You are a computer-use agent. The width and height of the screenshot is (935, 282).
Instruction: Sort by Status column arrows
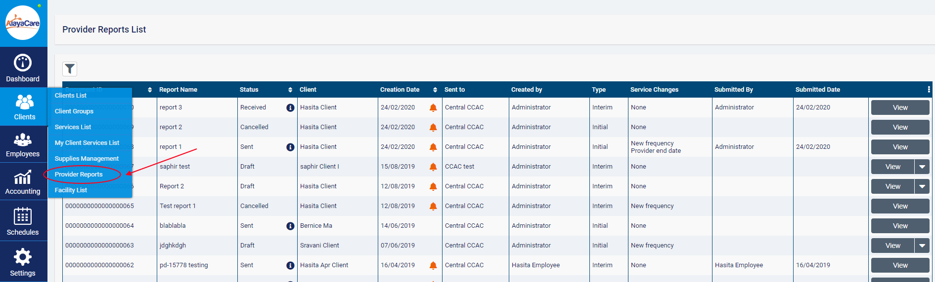pyautogui.click(x=290, y=90)
